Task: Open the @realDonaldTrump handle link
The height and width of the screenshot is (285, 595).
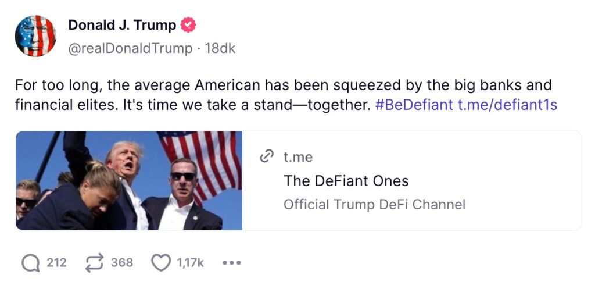Action: click(x=130, y=48)
